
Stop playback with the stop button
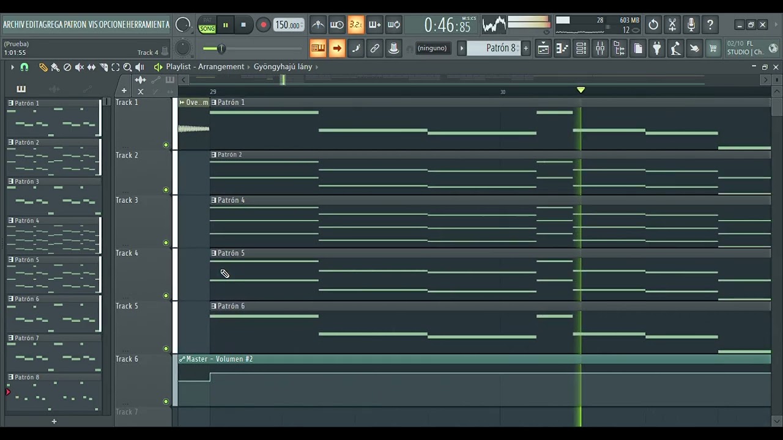point(243,25)
